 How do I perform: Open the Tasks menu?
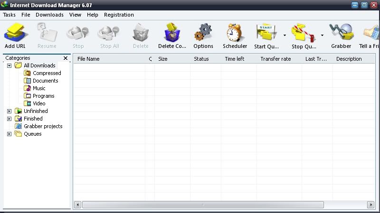click(x=9, y=15)
